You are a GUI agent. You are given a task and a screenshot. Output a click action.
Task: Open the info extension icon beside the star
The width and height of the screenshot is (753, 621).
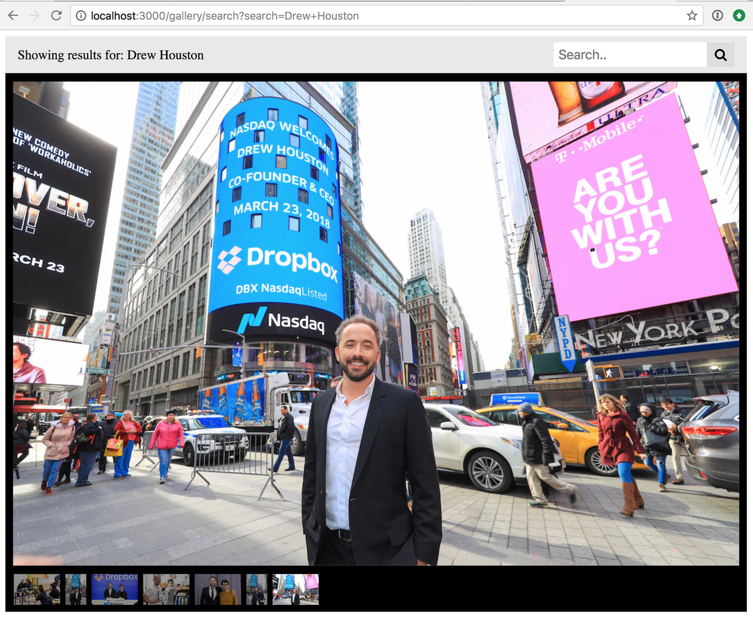point(717,16)
